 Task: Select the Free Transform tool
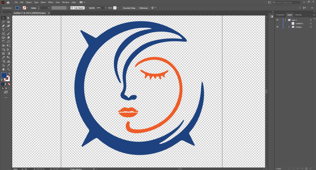8,46
